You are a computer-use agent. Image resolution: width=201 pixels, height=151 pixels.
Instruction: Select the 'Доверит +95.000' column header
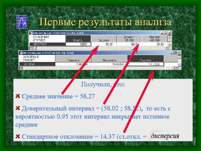click(155, 39)
